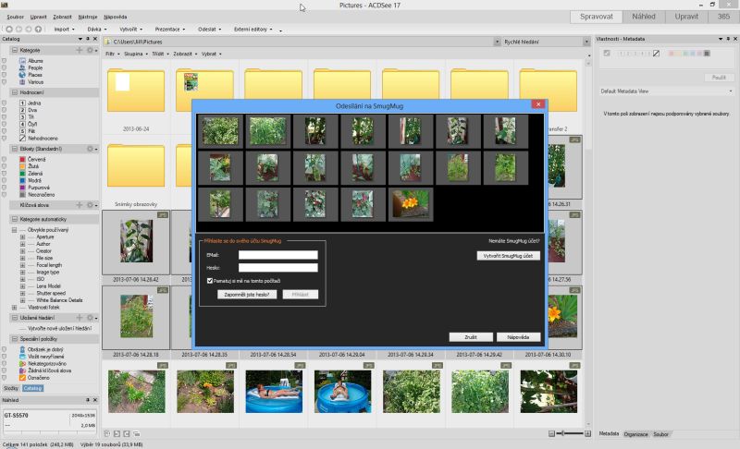Click the rotate right icon in bottom toolbar

tap(127, 433)
